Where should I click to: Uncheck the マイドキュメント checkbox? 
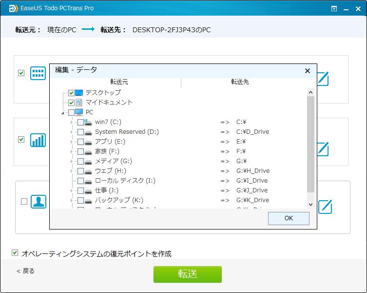pos(71,103)
